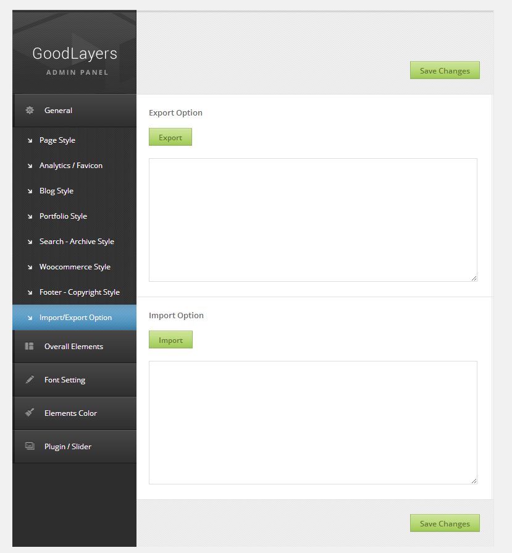Click inside the Import Option text area
Screen dimensions: 512x553
tap(313, 423)
